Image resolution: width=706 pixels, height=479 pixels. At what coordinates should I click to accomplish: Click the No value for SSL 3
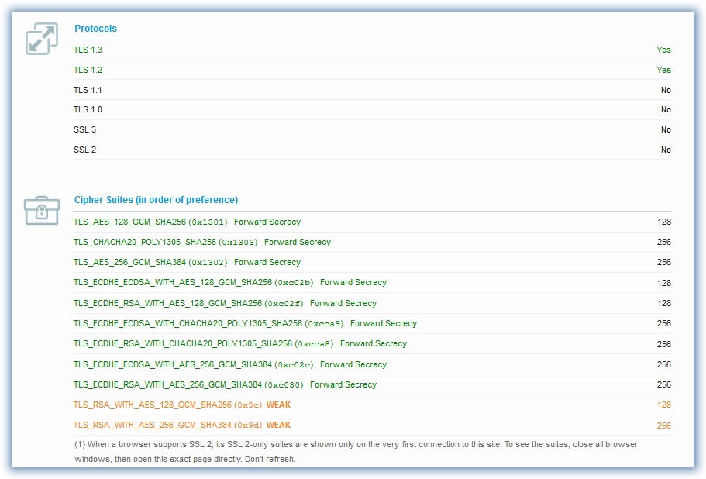[x=666, y=129]
